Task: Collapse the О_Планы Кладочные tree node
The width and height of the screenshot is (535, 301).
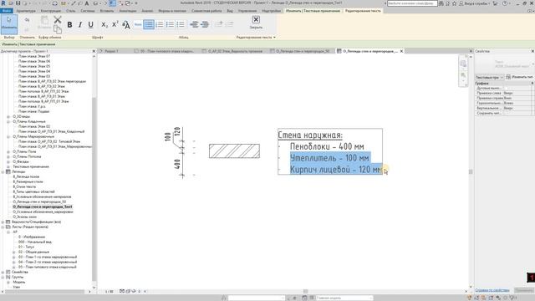Action: [8, 121]
